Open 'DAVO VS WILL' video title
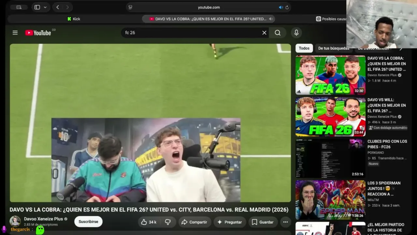Image resolution: width=417 pixels, height=235 pixels. pos(387,105)
